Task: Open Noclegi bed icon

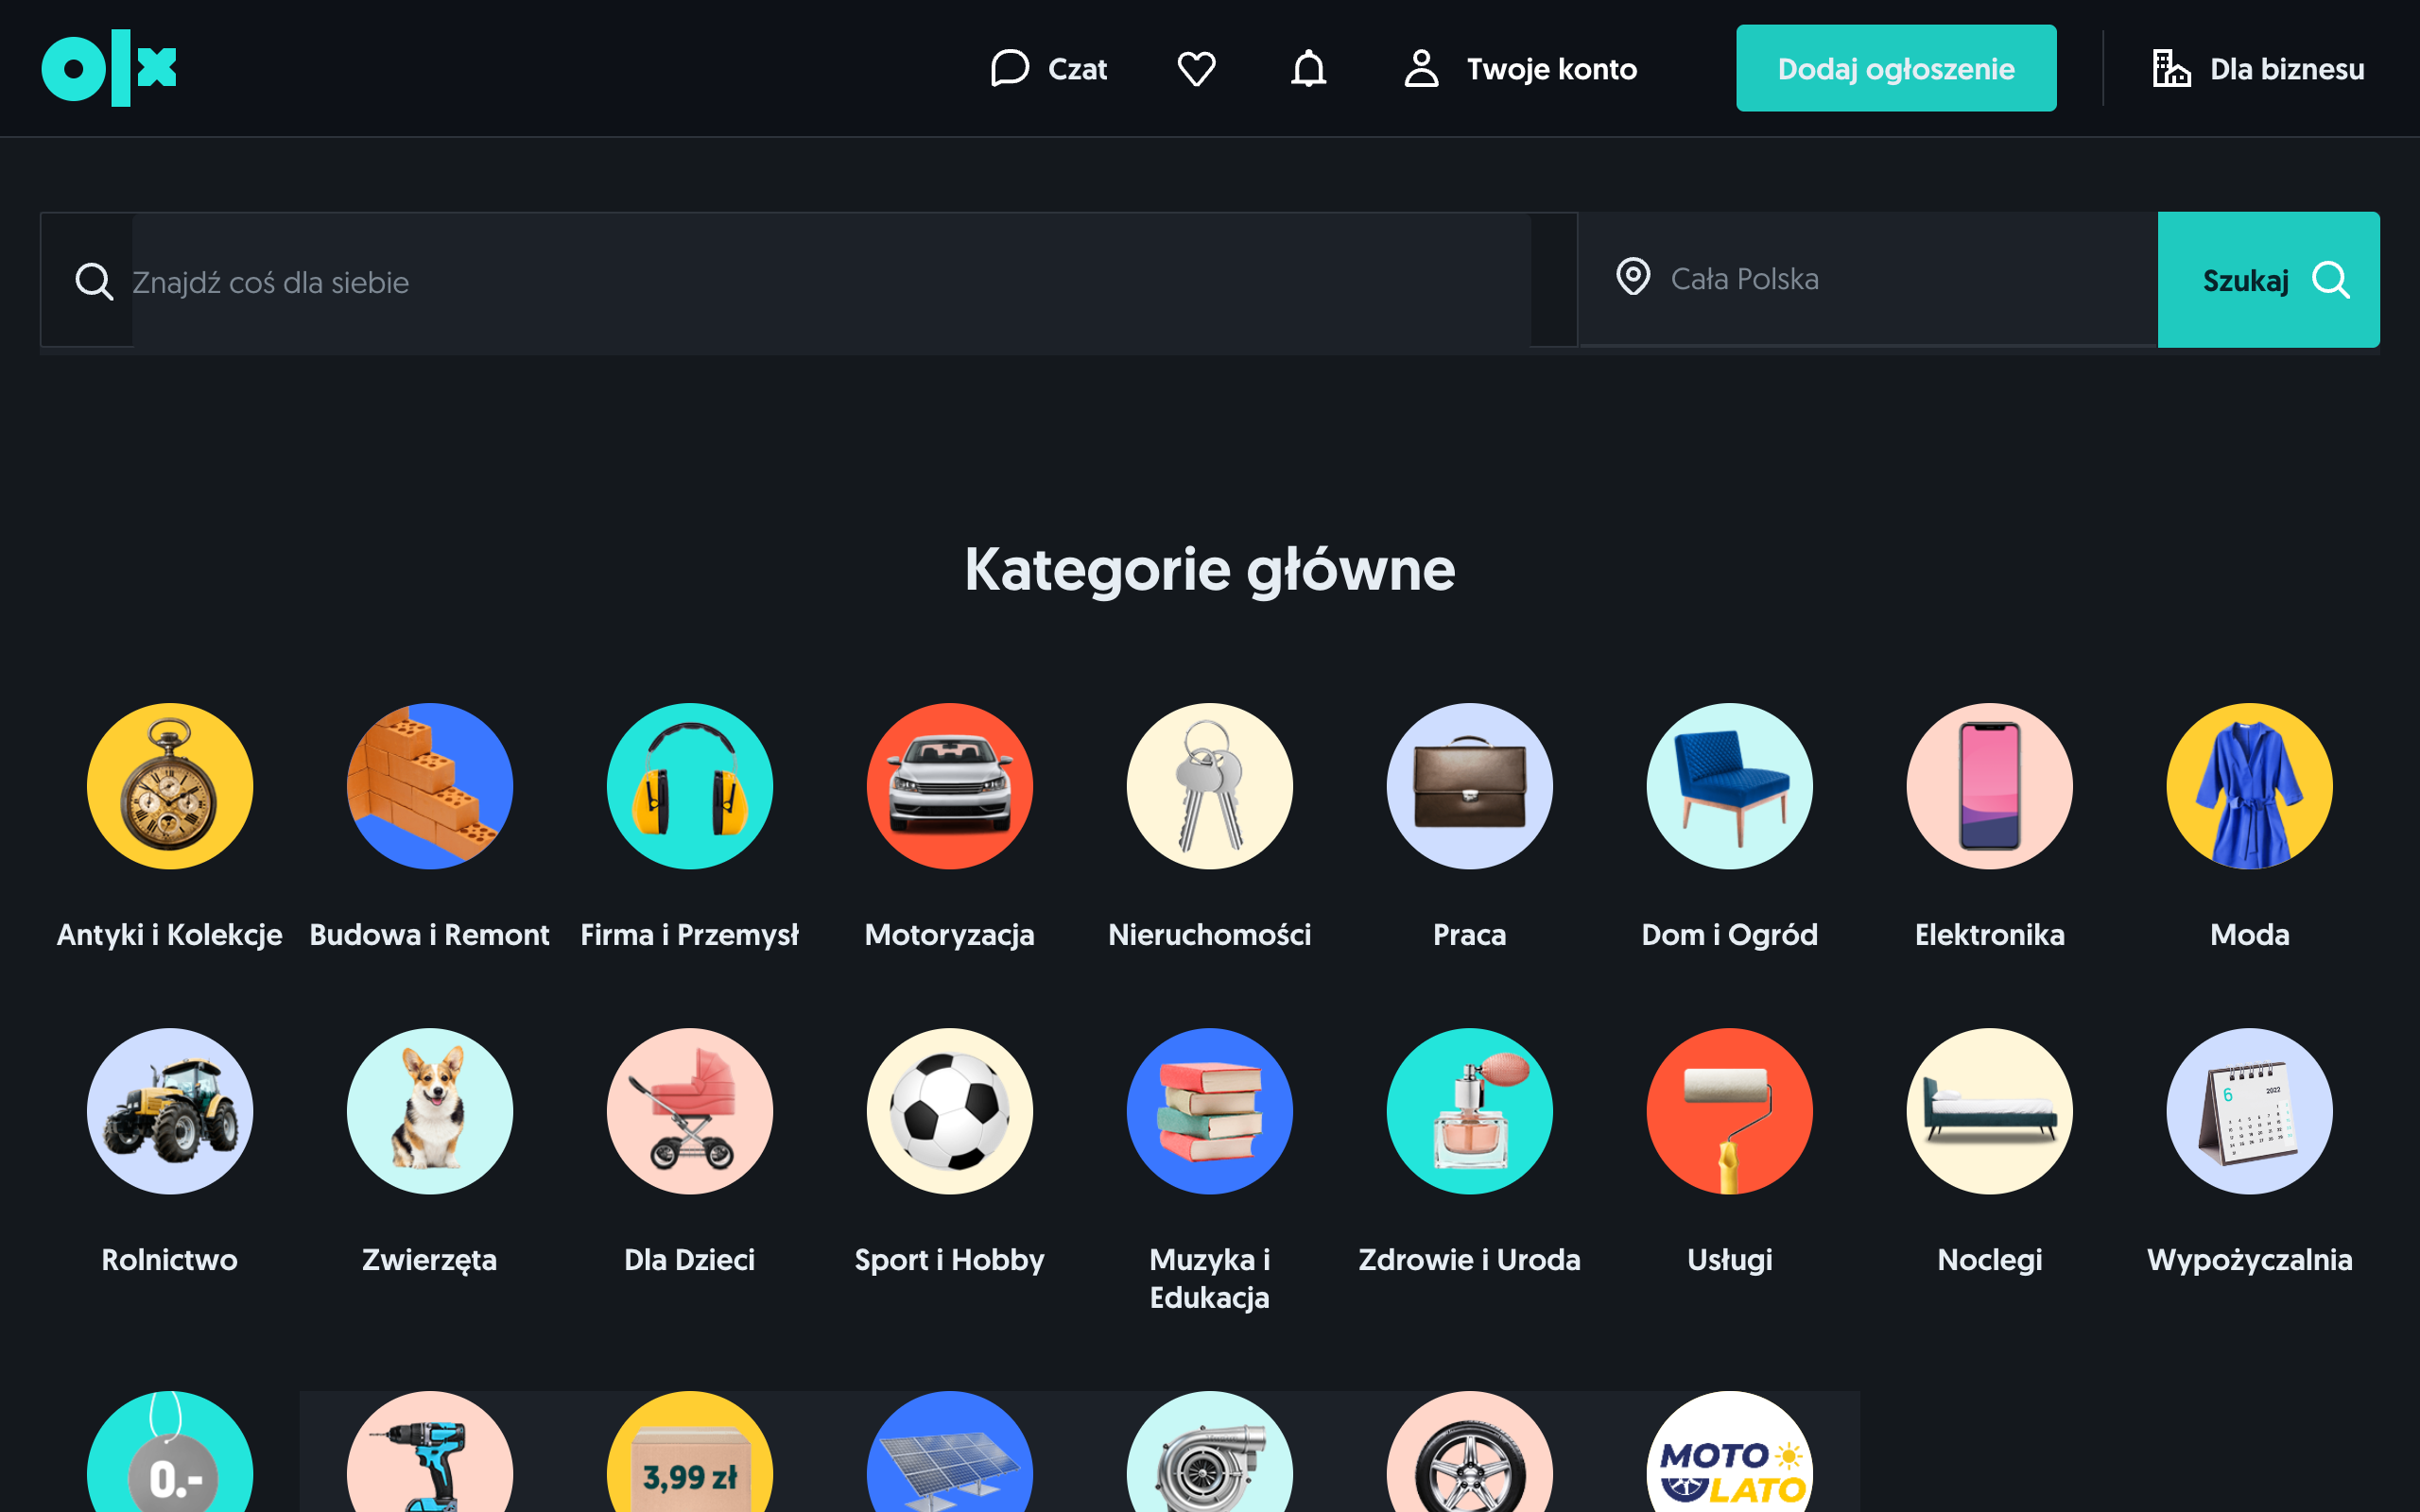Action: 1990,1111
